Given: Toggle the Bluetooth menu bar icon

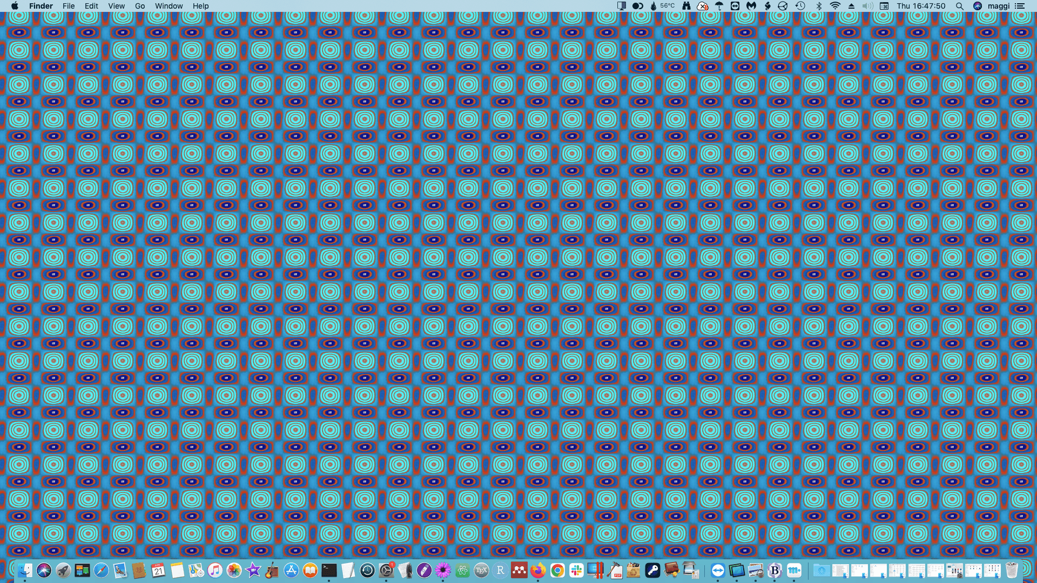Looking at the screenshot, I should point(819,6).
